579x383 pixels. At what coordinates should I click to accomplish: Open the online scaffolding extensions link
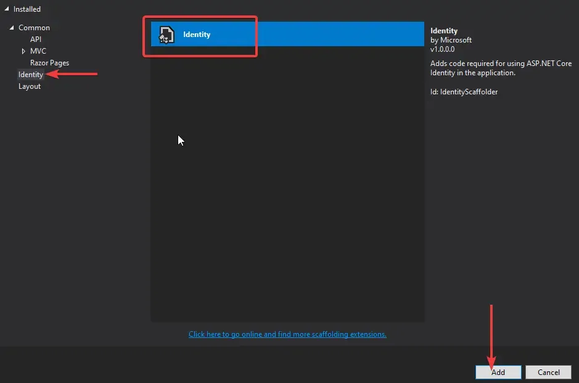(x=287, y=334)
